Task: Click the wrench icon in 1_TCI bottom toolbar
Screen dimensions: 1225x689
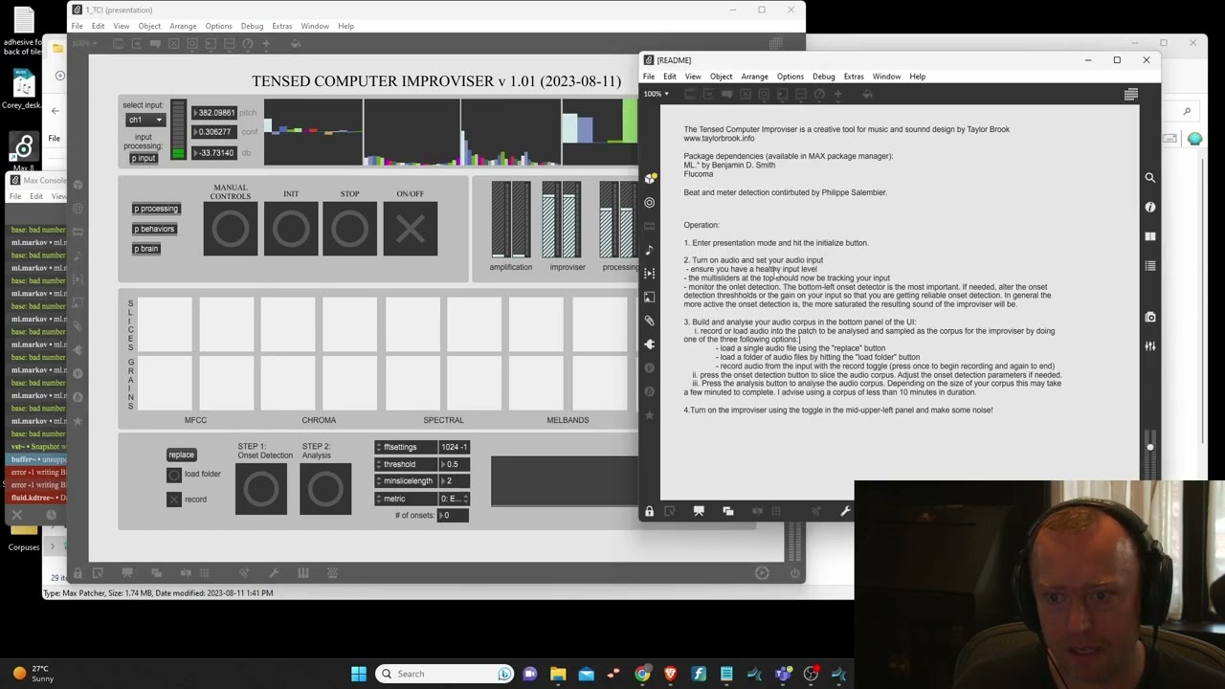Action: pos(274,573)
